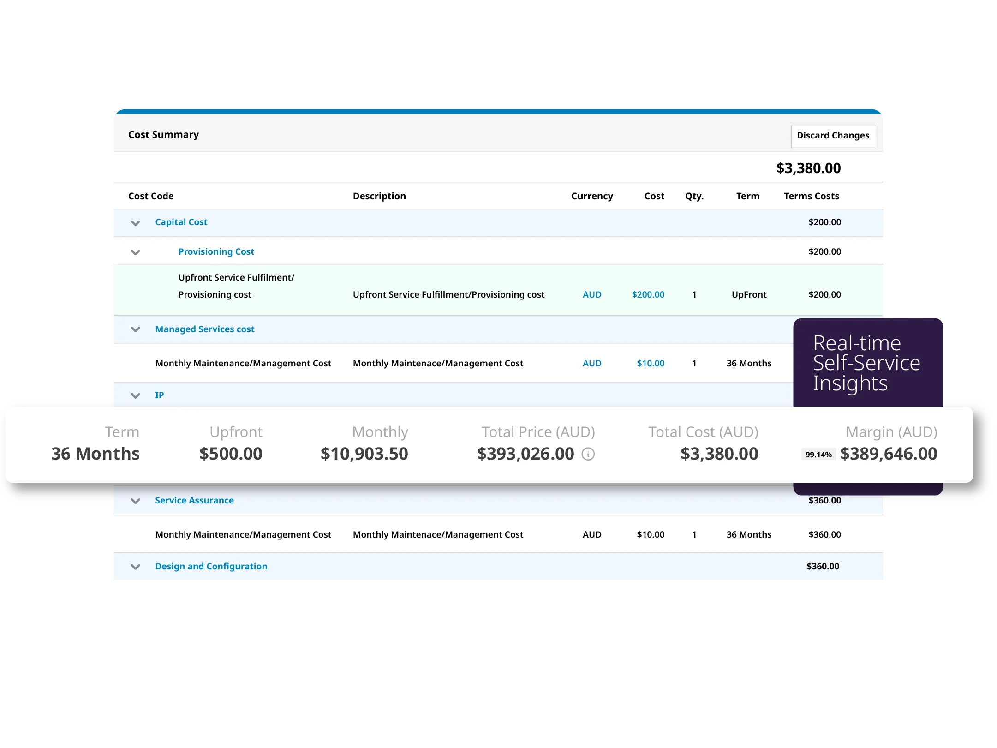Click the IP cost code link
Image resolution: width=997 pixels, height=748 pixels.
click(x=159, y=395)
